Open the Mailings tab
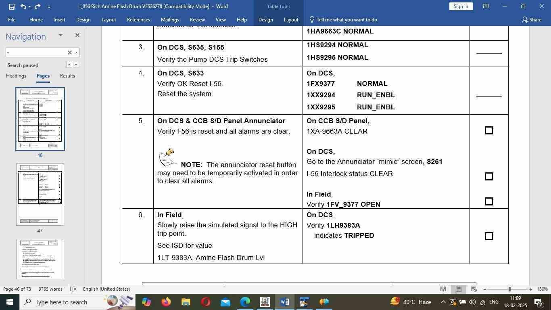The image size is (551, 310). pyautogui.click(x=170, y=19)
